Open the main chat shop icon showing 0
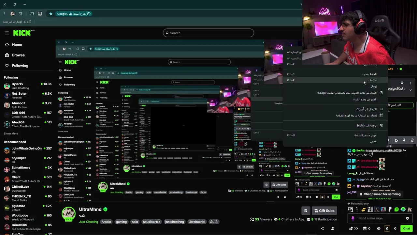Viewport: 417px width, 235px height. pyautogui.click(x=367, y=228)
